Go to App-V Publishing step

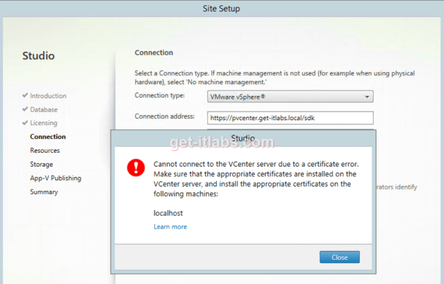tap(55, 178)
